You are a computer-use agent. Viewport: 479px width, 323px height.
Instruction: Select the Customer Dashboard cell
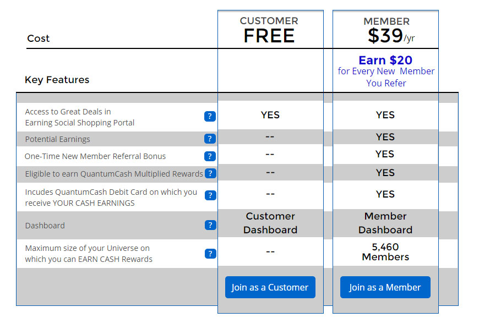tap(270, 223)
